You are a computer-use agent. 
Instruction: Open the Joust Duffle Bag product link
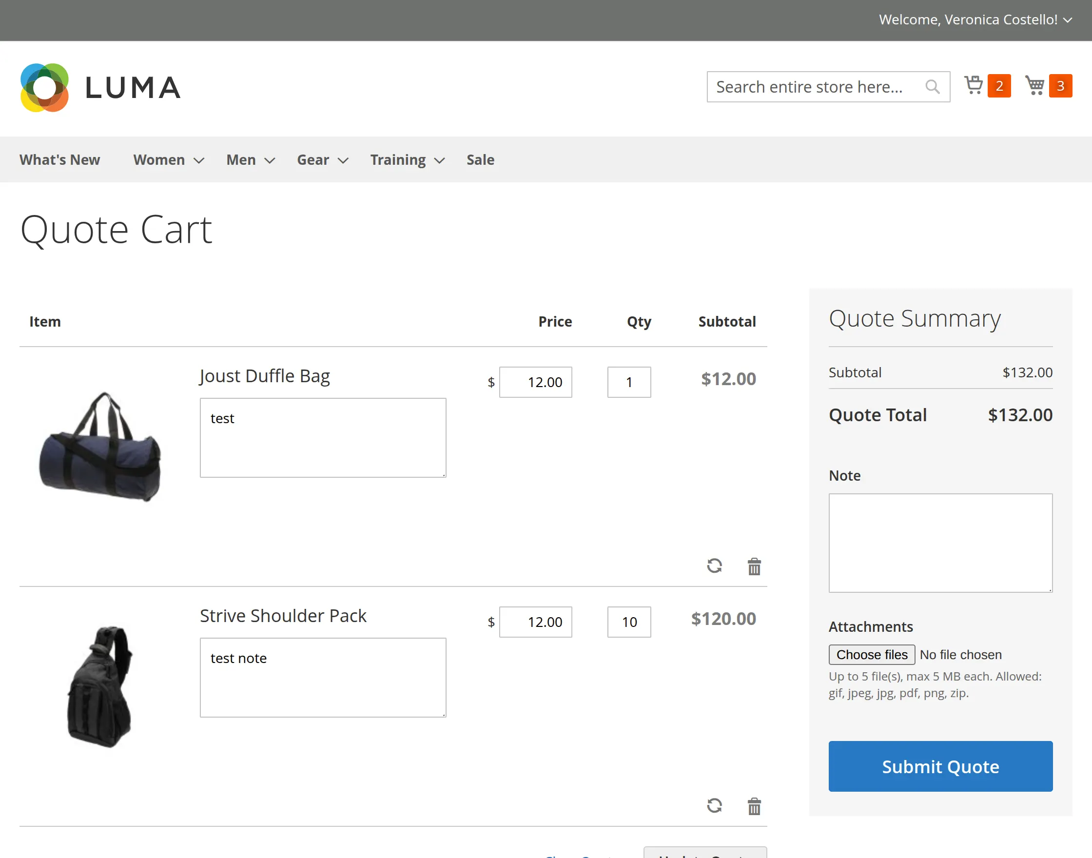pos(265,376)
